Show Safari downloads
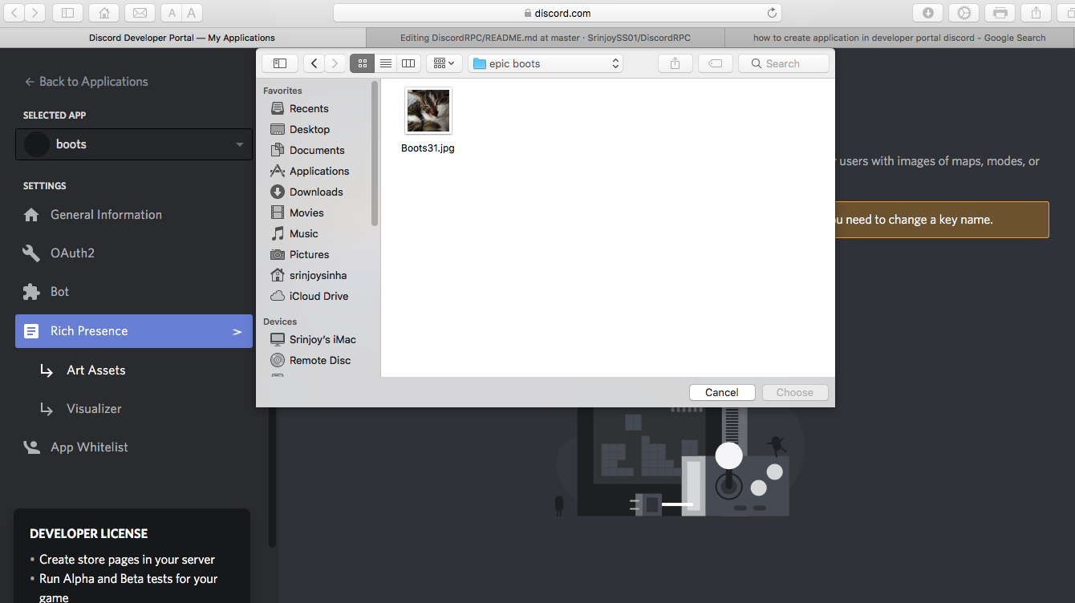 (927, 13)
